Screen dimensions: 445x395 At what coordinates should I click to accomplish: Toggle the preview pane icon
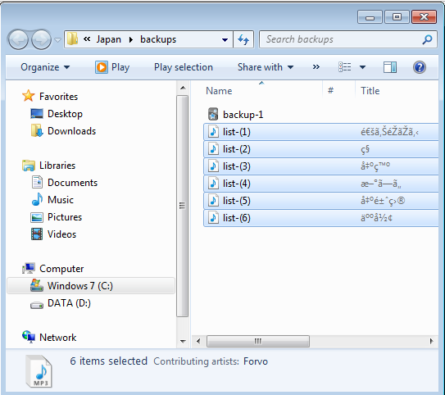coord(389,67)
